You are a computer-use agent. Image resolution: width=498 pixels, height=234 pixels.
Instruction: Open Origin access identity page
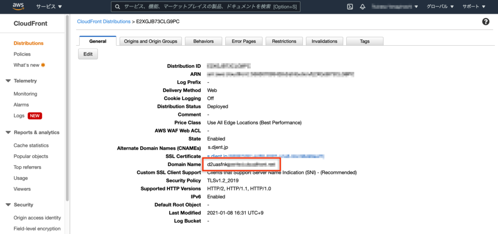pyautogui.click(x=37, y=218)
